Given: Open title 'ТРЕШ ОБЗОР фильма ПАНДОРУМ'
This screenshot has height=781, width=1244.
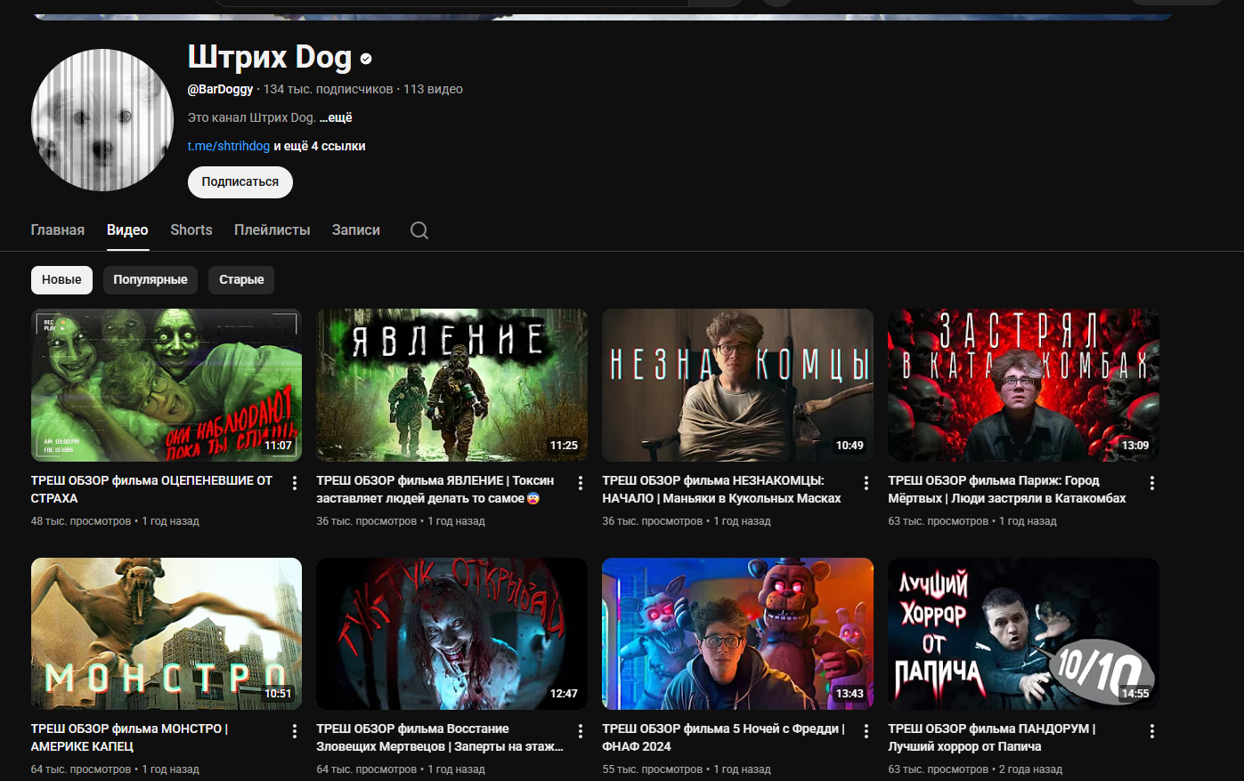Looking at the screenshot, I should pyautogui.click(x=992, y=737).
